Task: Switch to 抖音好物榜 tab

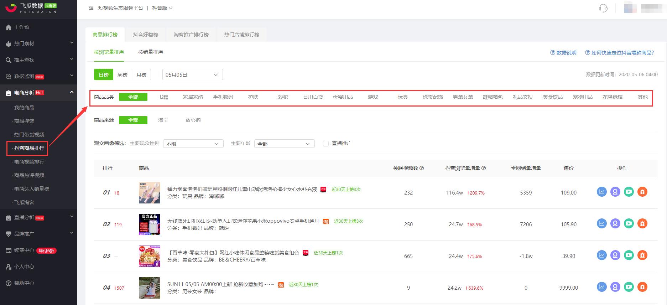Action: pos(146,35)
